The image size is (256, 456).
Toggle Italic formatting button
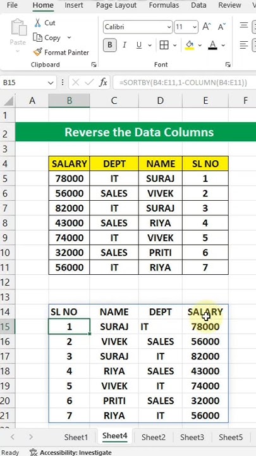(x=125, y=45)
